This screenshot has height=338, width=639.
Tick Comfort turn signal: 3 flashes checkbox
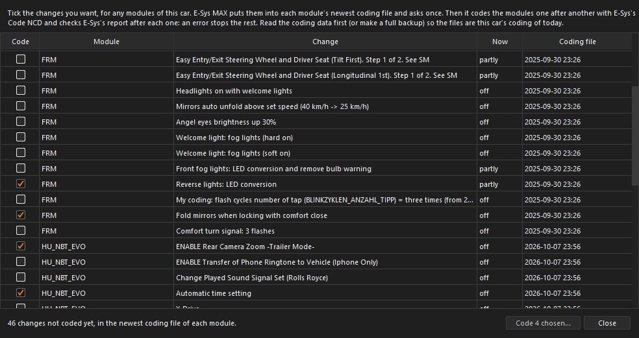tap(20, 230)
